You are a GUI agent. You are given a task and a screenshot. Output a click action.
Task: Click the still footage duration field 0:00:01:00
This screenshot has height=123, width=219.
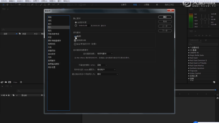83,26
